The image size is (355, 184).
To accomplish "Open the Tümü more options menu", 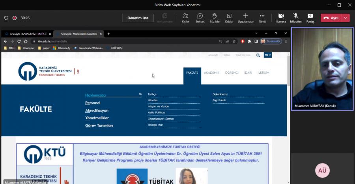I will 262,18.
